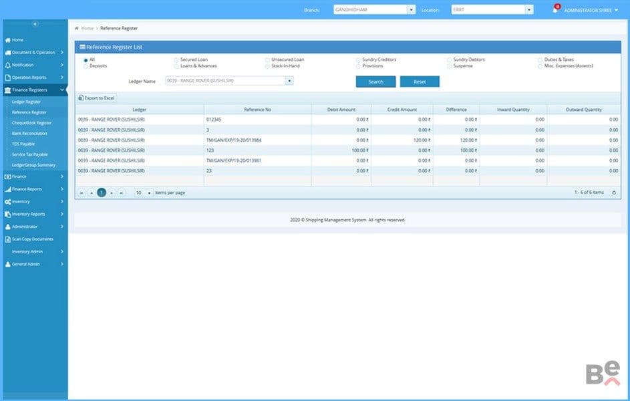Select the Secured Loan radio option
The width and height of the screenshot is (630, 401).
coord(176,60)
